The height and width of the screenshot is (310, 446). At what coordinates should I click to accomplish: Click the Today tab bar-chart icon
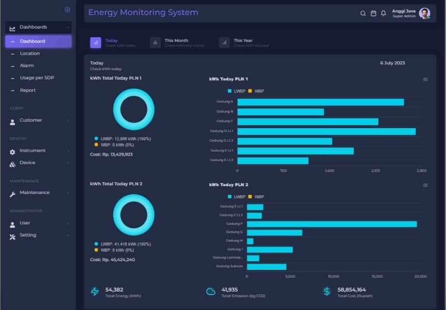pos(96,43)
